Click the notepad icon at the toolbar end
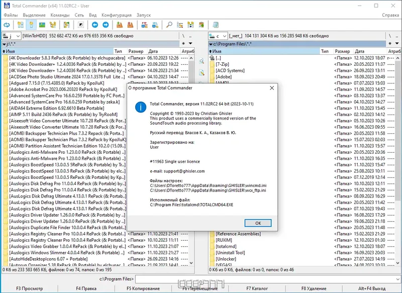Image resolution: width=402 pixels, height=293 pixels. pos(216,25)
